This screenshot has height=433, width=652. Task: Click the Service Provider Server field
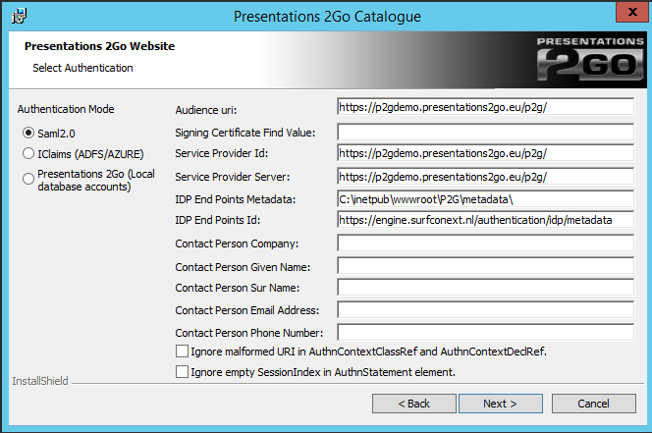[x=486, y=177]
